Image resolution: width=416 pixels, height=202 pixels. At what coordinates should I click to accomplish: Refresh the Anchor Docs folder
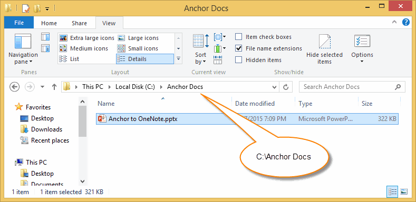pyautogui.click(x=286, y=87)
